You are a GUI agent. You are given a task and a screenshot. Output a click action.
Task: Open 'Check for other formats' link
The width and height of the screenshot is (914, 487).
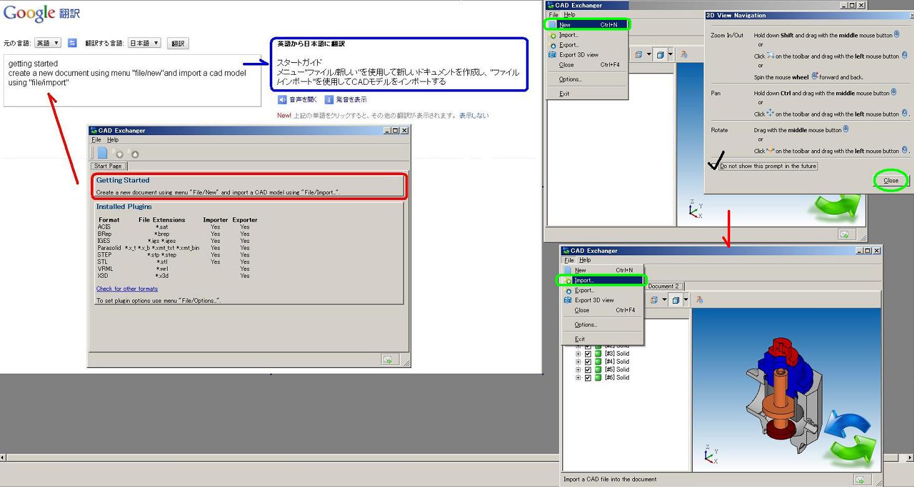127,289
